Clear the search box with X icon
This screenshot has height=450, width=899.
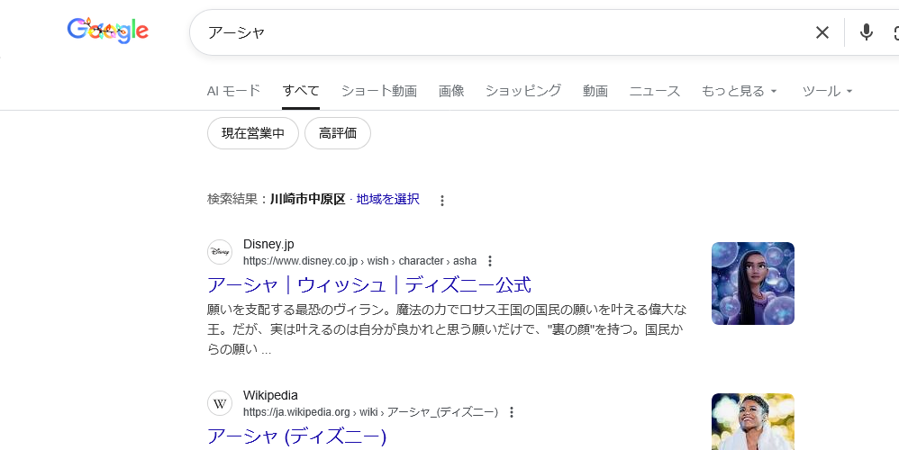point(822,32)
